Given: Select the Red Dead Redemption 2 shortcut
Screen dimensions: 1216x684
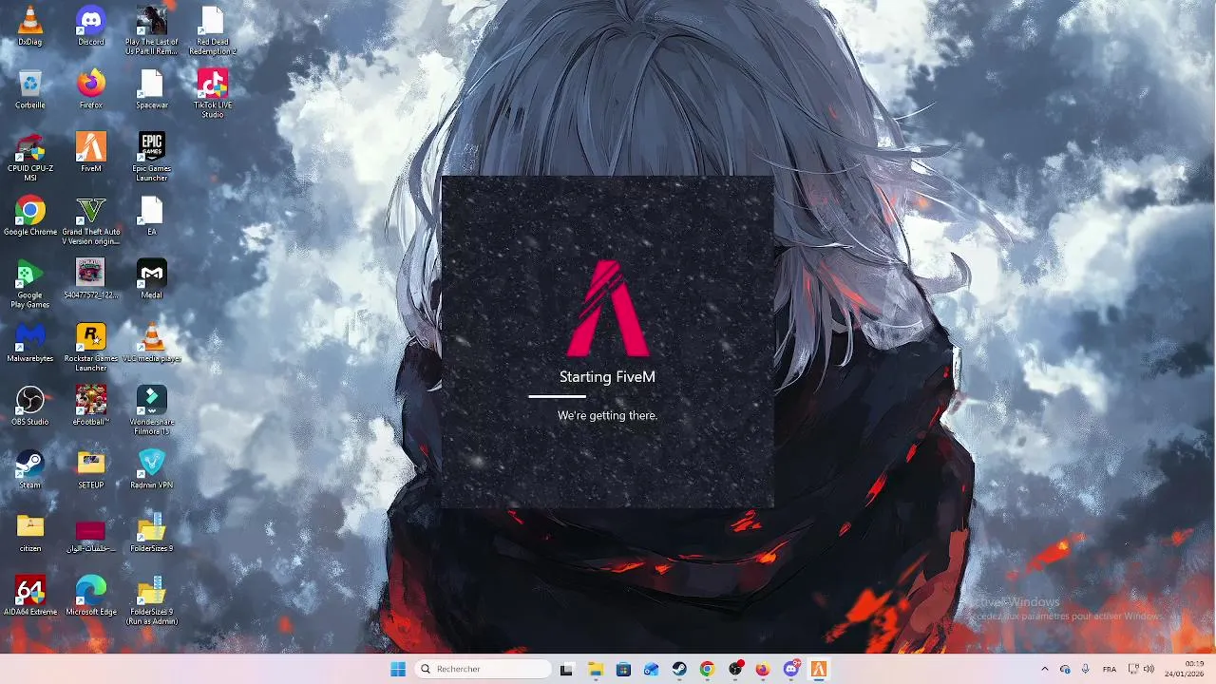Looking at the screenshot, I should click(213, 30).
